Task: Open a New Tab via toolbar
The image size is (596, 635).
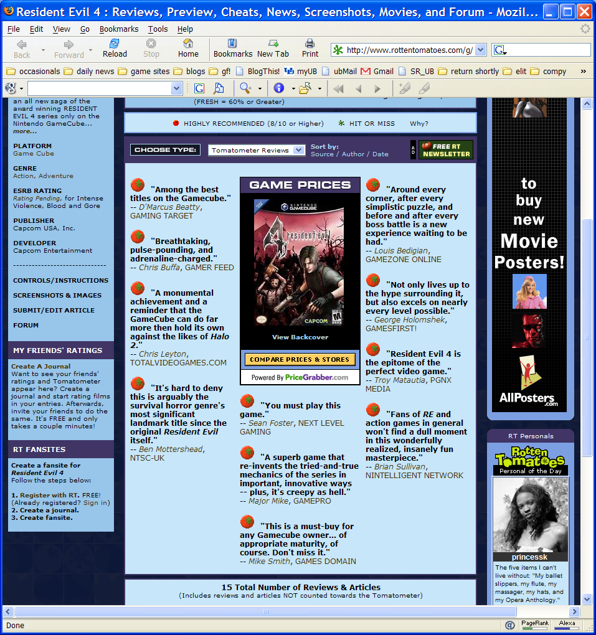Action: 273,48
